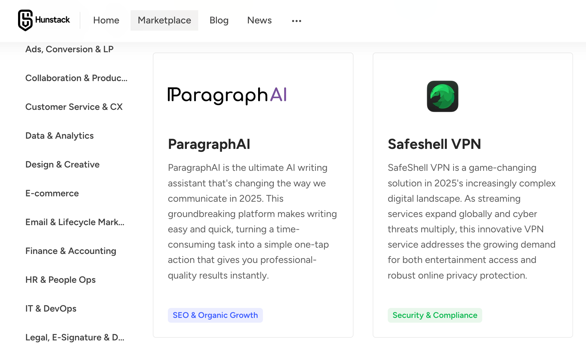The height and width of the screenshot is (347, 586).
Task: Open the News section
Action: pyautogui.click(x=259, y=20)
